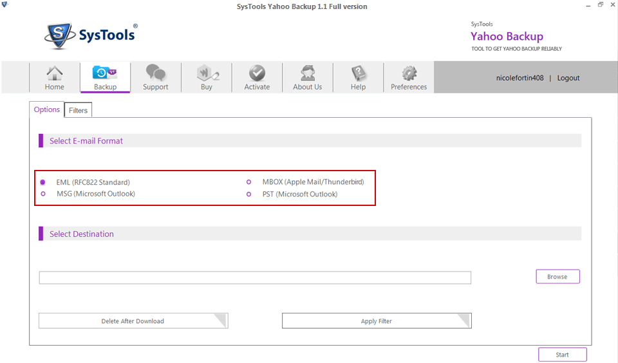Screen dimensions: 618x363
Task: Select MSG (Microsoft Outlook) format
Action: click(x=43, y=194)
